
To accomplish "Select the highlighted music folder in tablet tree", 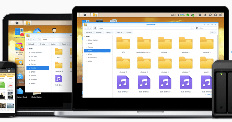I will [x=38, y=68].
